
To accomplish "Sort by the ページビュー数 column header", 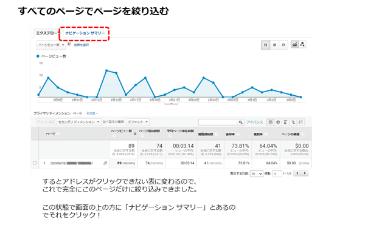I will (121, 131).
